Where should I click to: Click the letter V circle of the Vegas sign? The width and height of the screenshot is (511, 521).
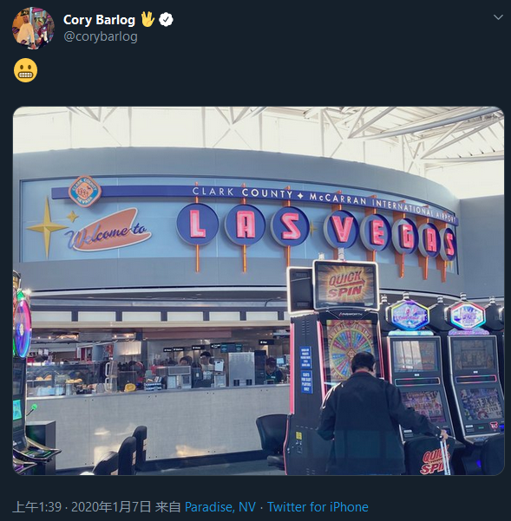pos(343,229)
